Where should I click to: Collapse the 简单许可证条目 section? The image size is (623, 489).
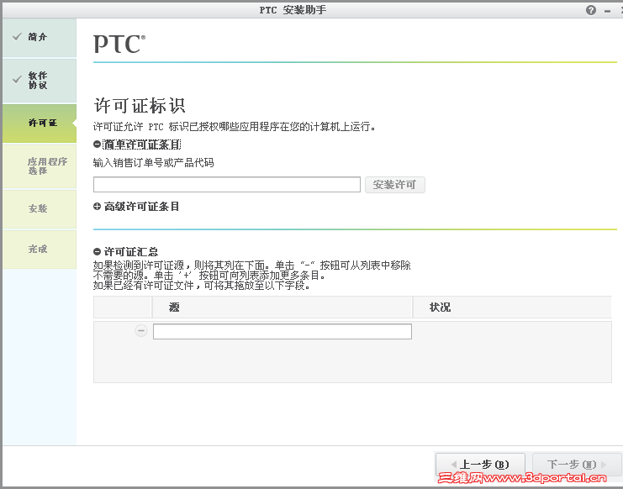tap(97, 145)
